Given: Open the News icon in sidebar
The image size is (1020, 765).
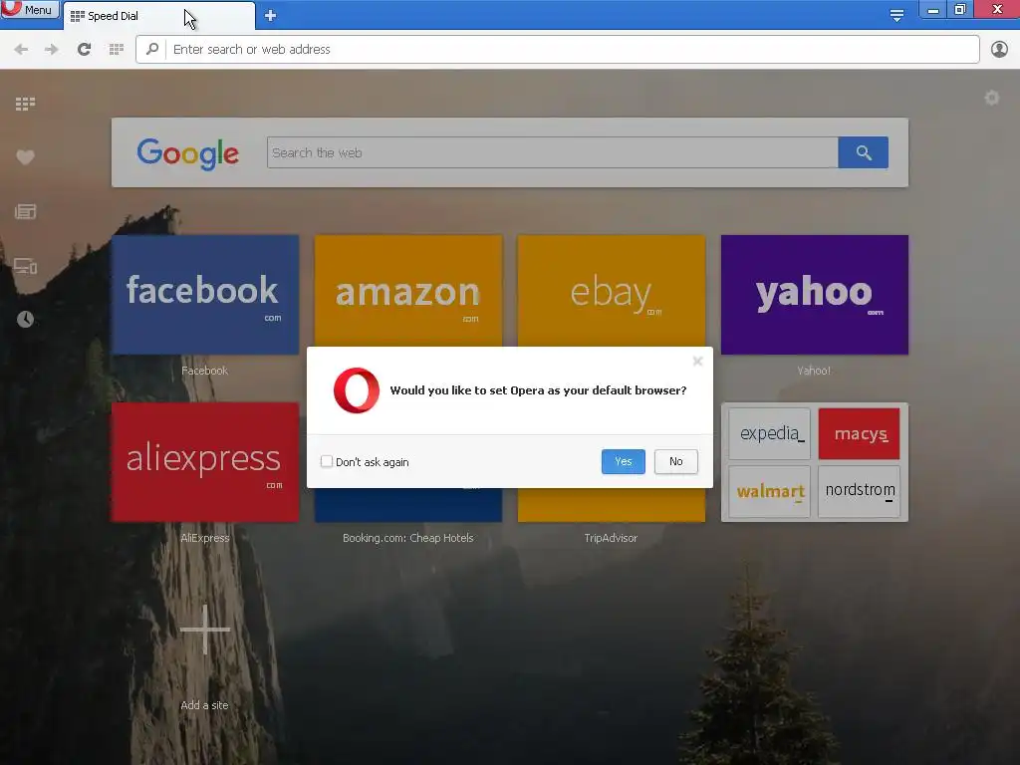Looking at the screenshot, I should tap(25, 211).
